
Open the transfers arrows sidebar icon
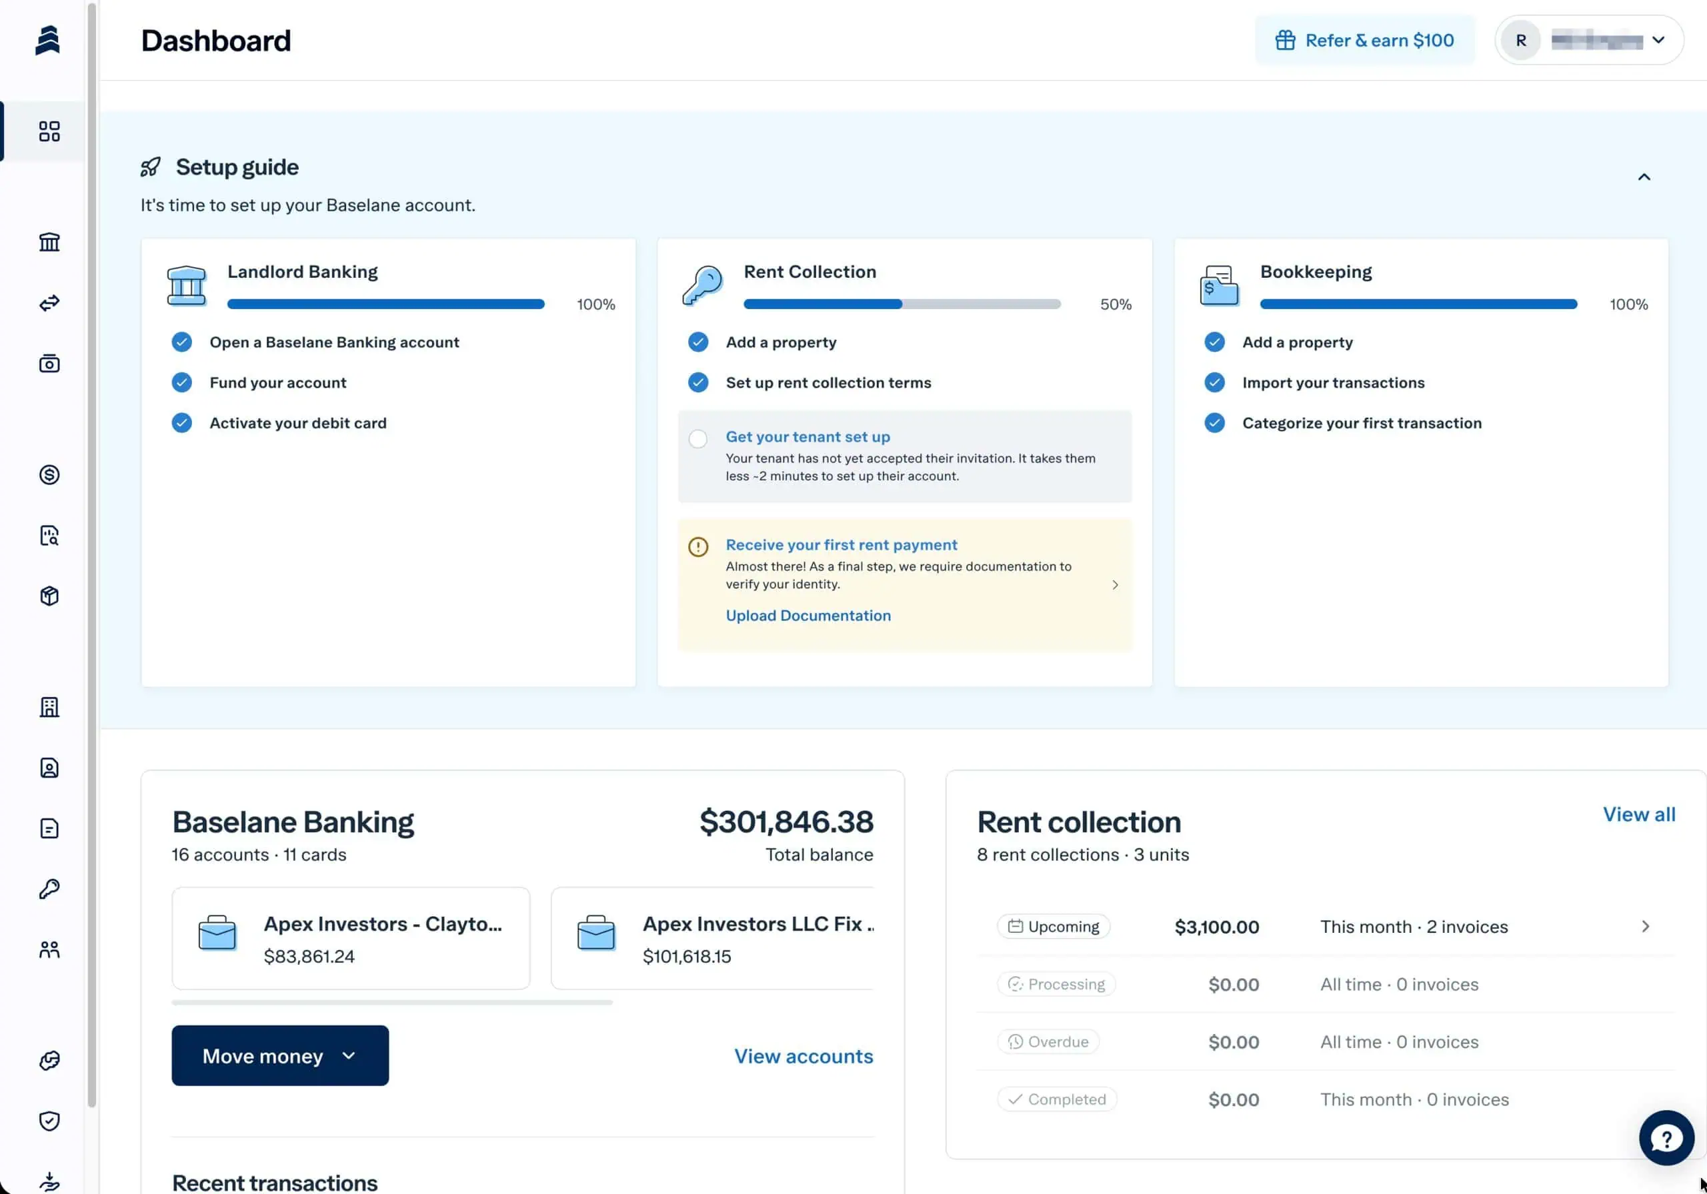click(49, 303)
